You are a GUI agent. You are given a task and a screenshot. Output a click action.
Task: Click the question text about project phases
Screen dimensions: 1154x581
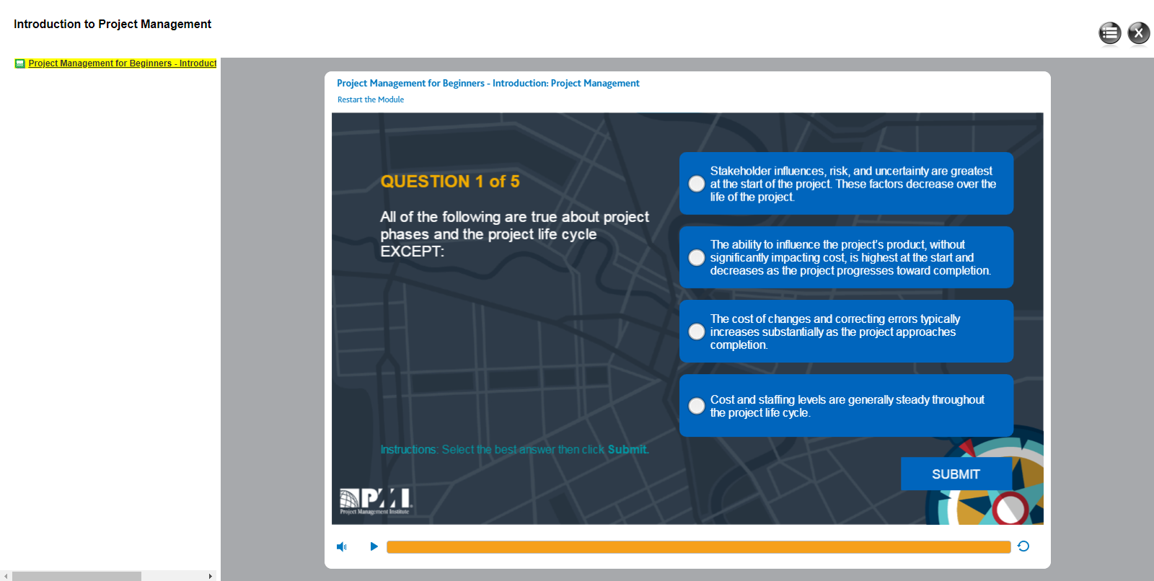pyautogui.click(x=515, y=234)
